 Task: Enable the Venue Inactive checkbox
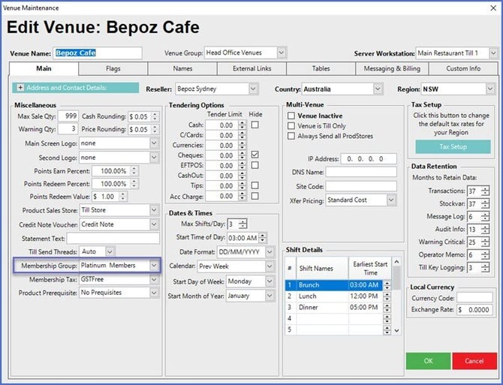click(292, 116)
